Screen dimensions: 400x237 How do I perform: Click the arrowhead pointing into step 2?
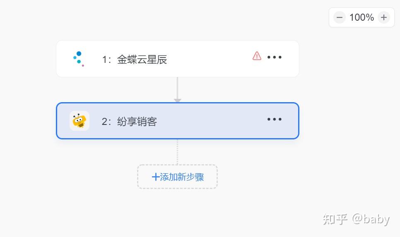point(177,101)
